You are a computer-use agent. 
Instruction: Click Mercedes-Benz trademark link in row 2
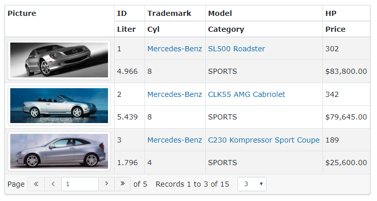pos(174,94)
